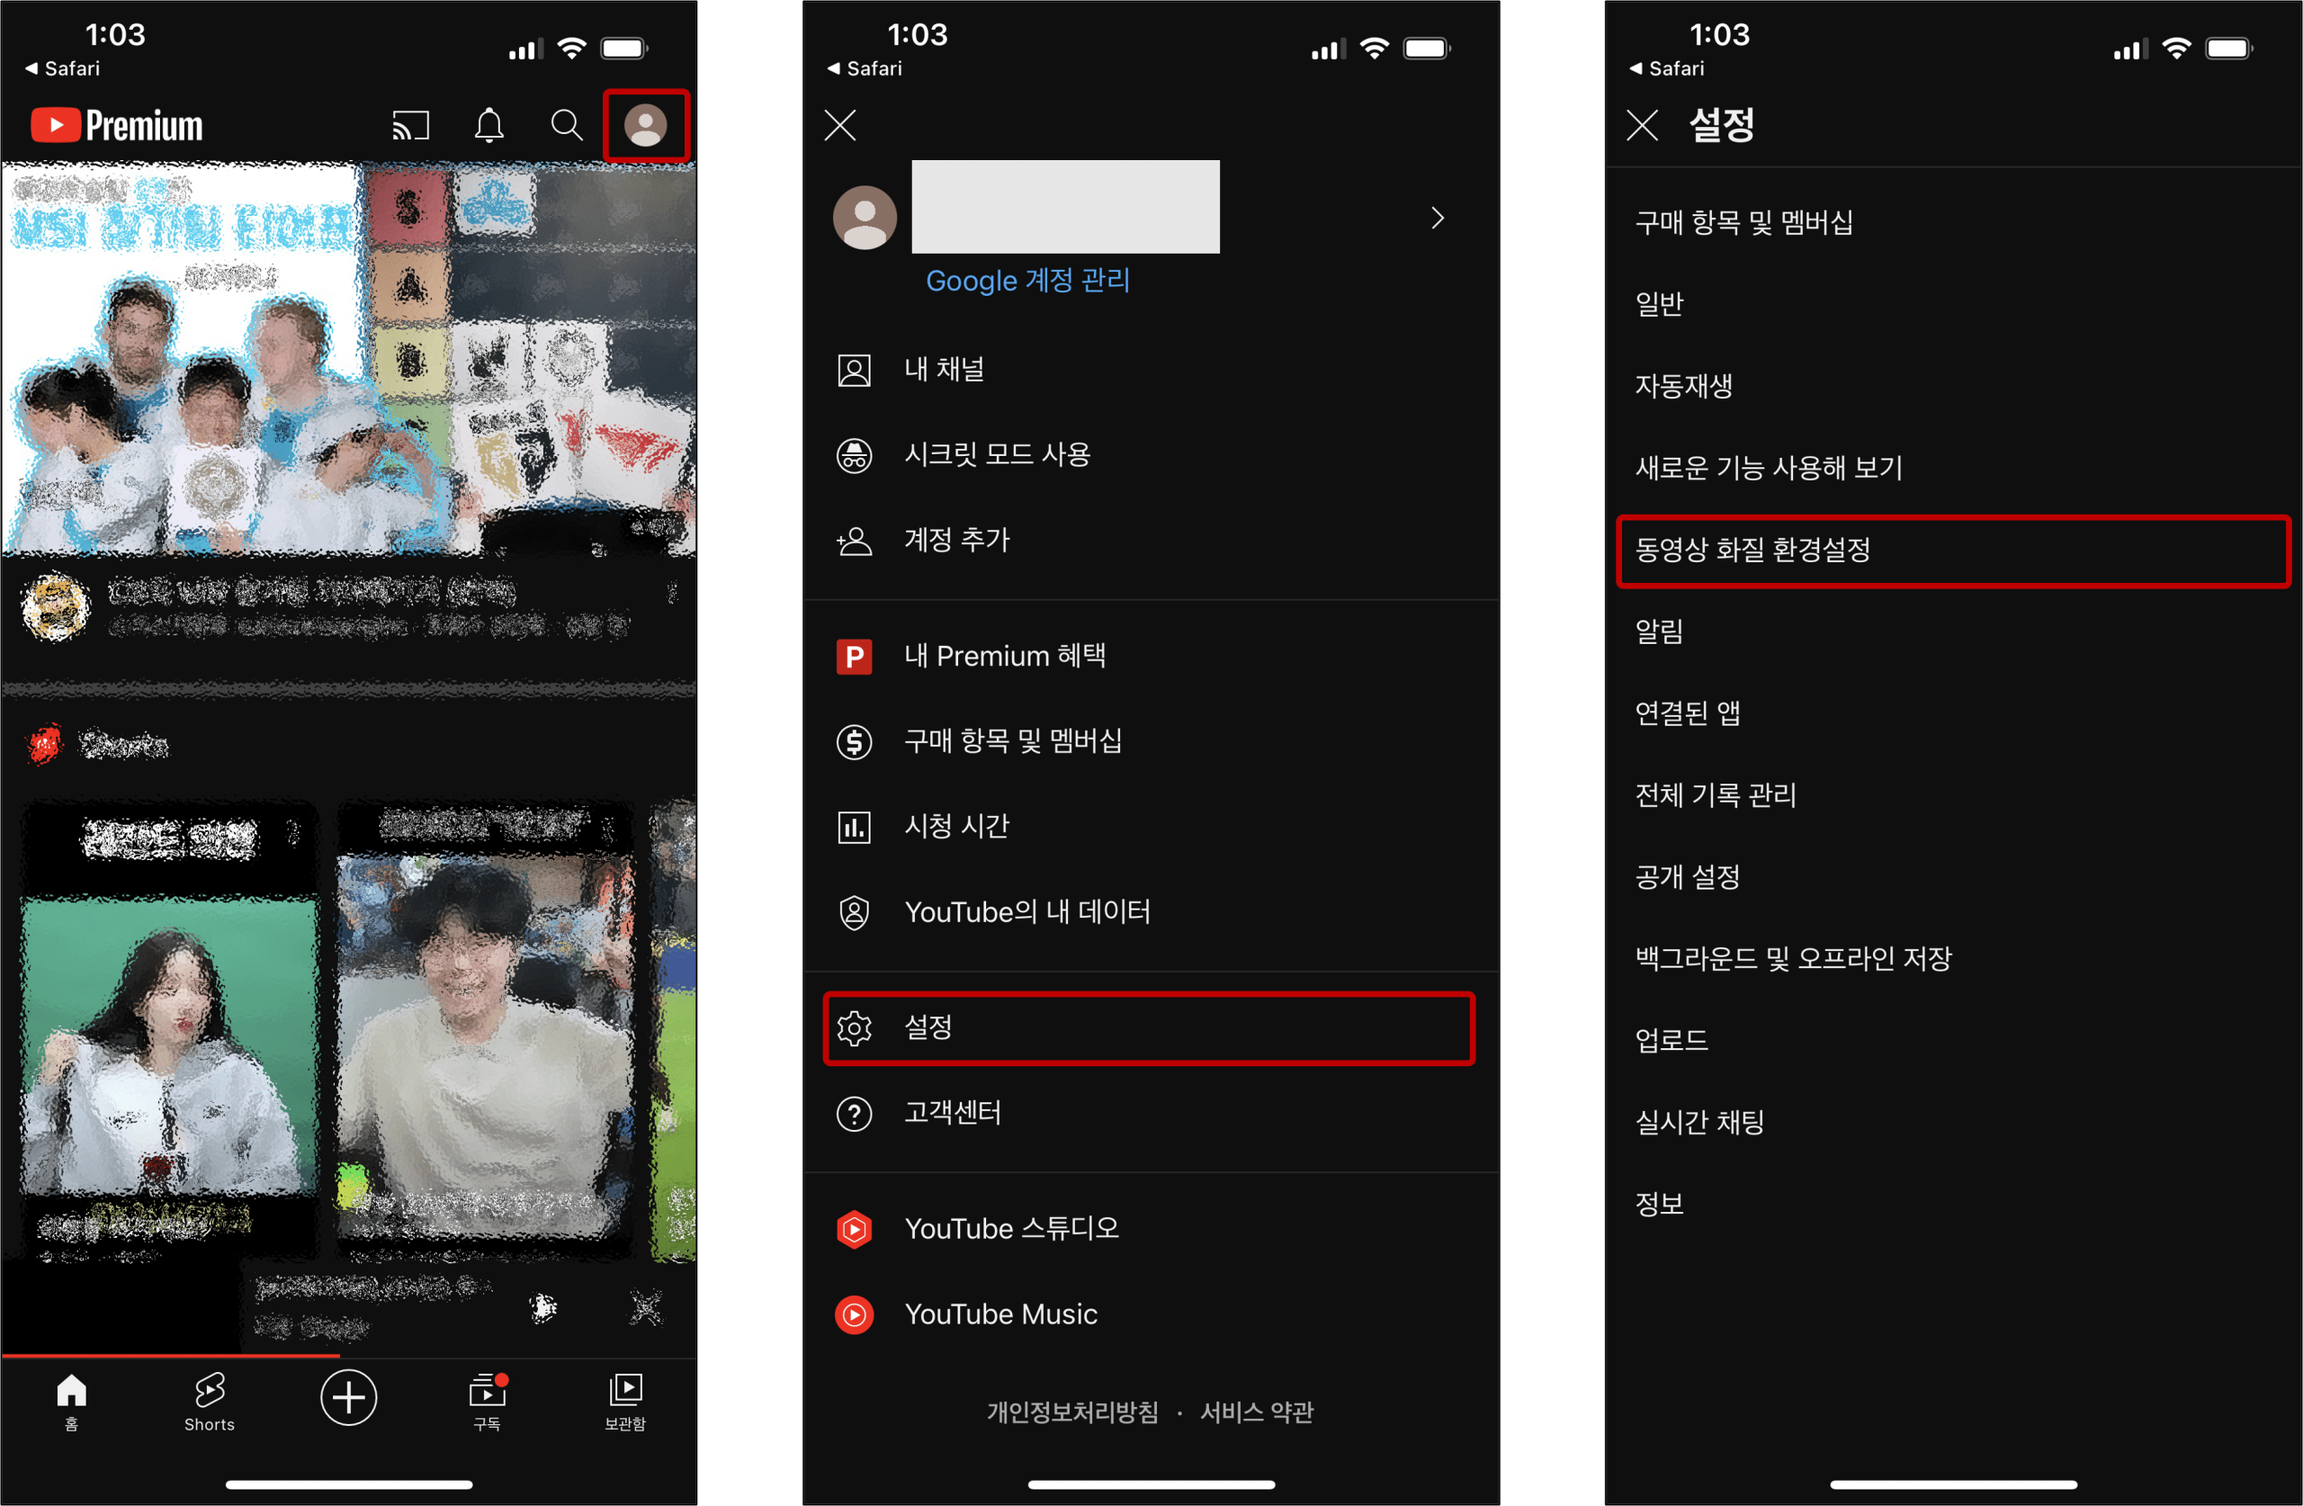Tap the red Premium P icon
Image resolution: width=2303 pixels, height=1506 pixels.
point(854,656)
